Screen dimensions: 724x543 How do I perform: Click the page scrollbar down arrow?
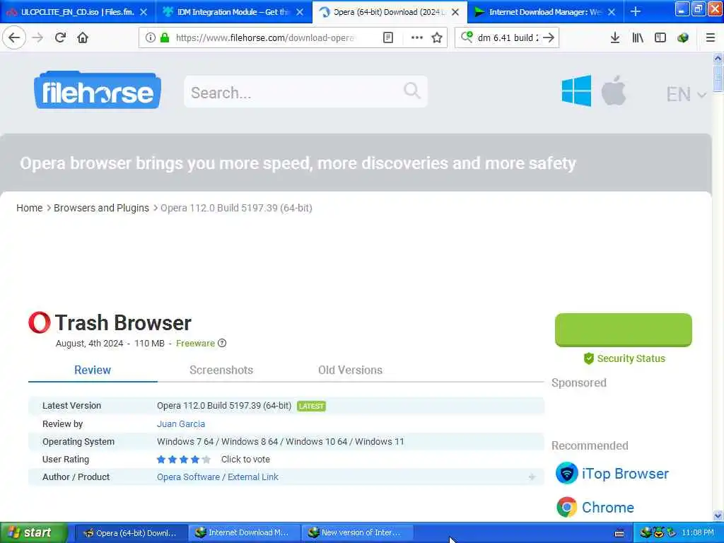[x=718, y=515]
